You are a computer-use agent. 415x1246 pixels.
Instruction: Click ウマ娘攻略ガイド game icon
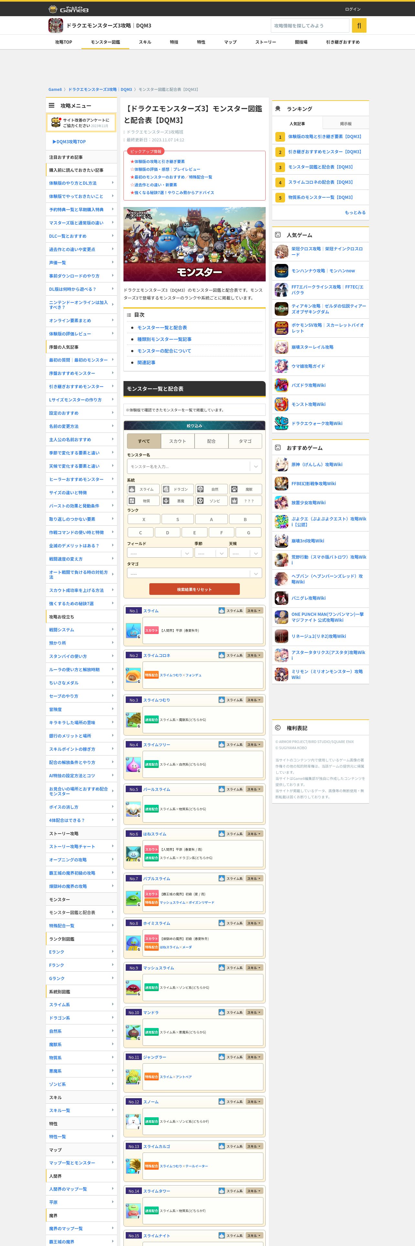tap(281, 366)
